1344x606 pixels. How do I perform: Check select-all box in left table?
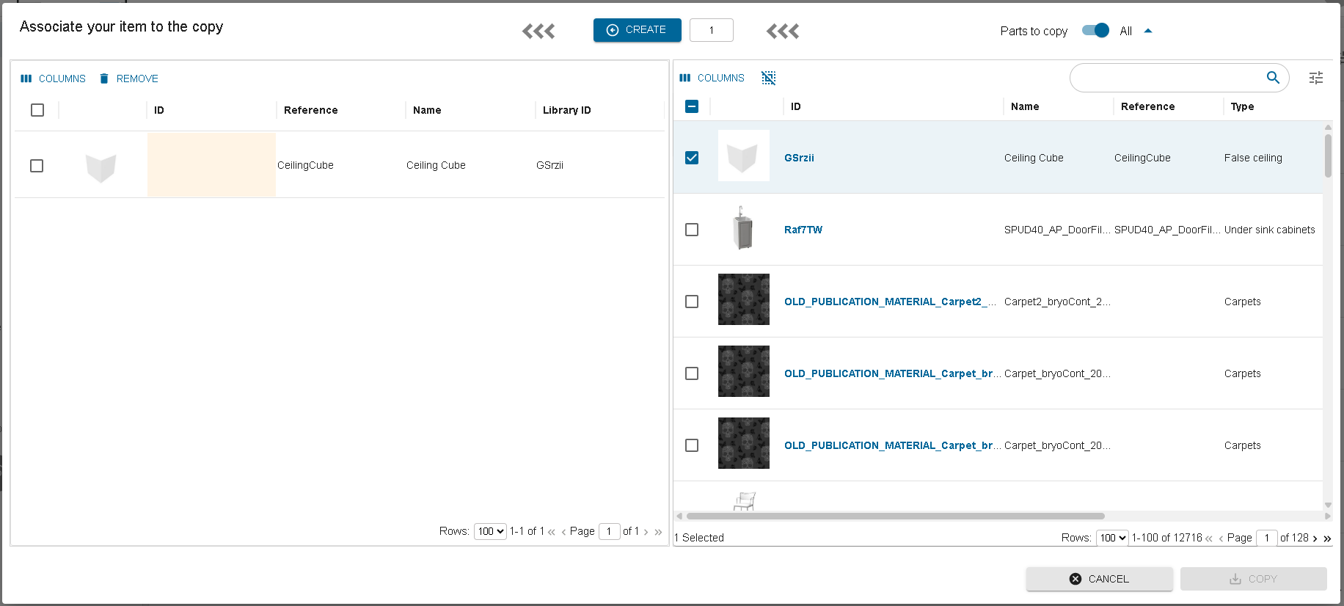tap(37, 110)
